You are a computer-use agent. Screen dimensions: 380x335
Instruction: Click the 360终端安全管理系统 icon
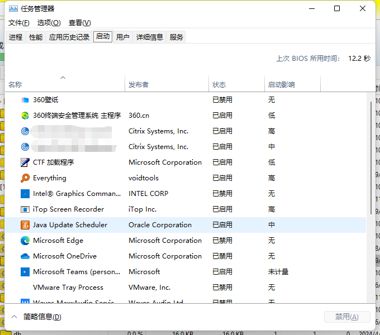coord(25,116)
